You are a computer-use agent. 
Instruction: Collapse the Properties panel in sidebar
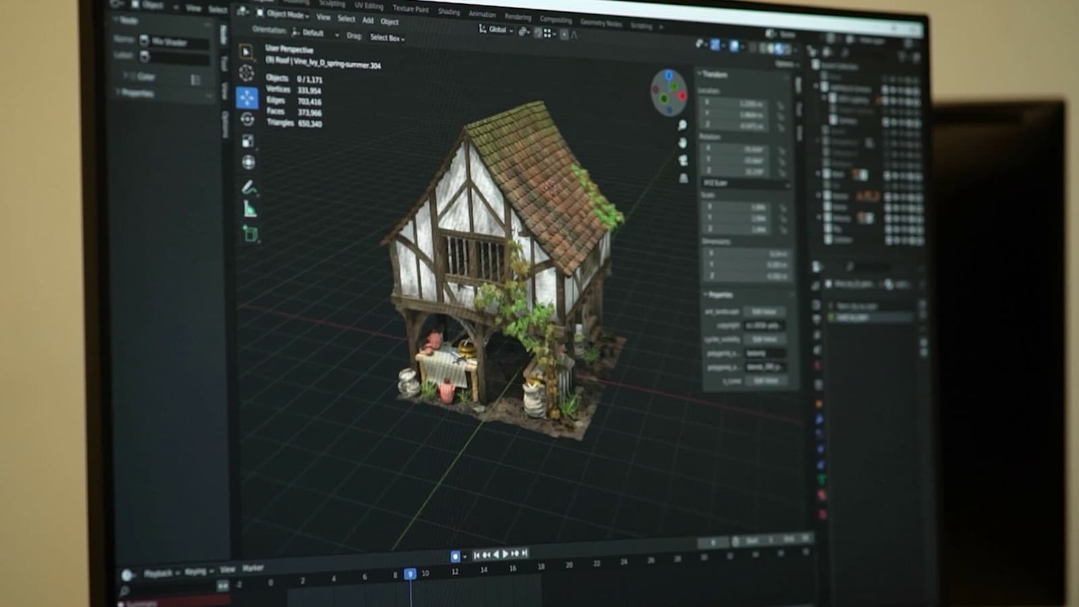point(719,295)
